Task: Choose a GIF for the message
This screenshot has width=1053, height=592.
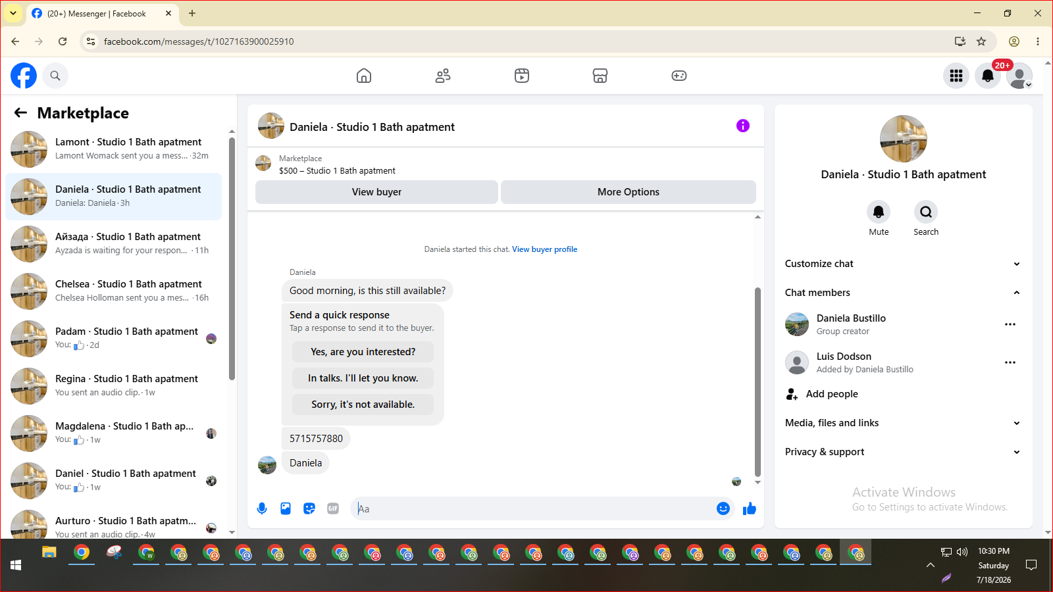Action: (333, 508)
